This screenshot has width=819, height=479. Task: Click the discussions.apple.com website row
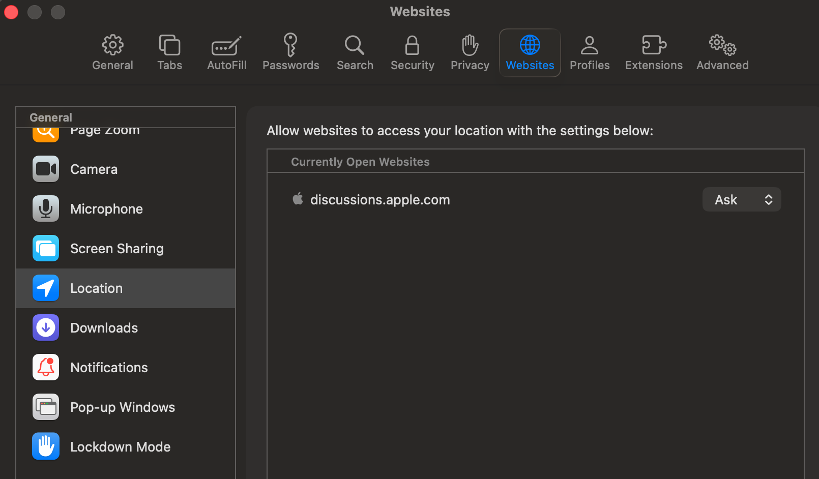(x=380, y=200)
